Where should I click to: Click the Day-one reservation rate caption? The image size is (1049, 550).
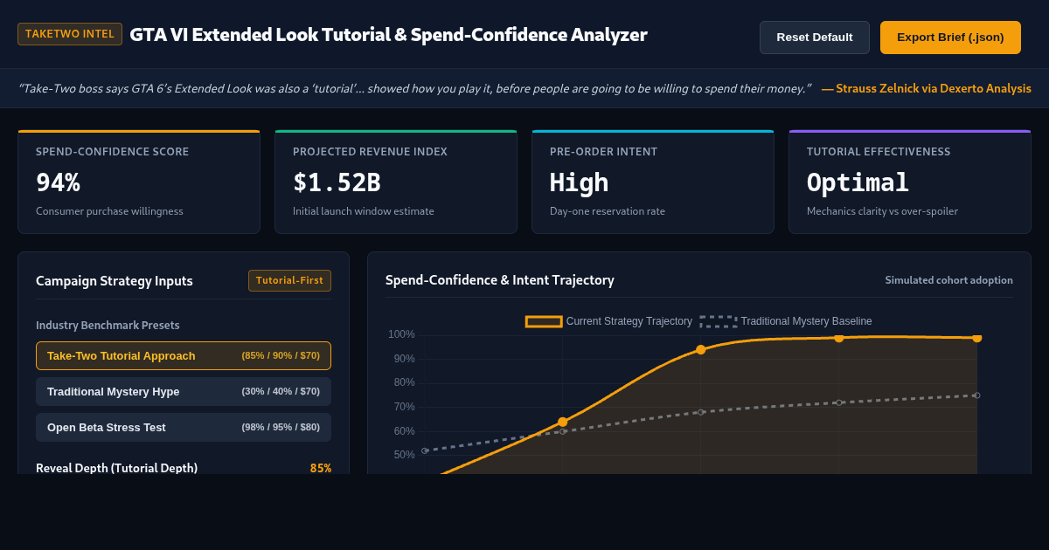608,211
